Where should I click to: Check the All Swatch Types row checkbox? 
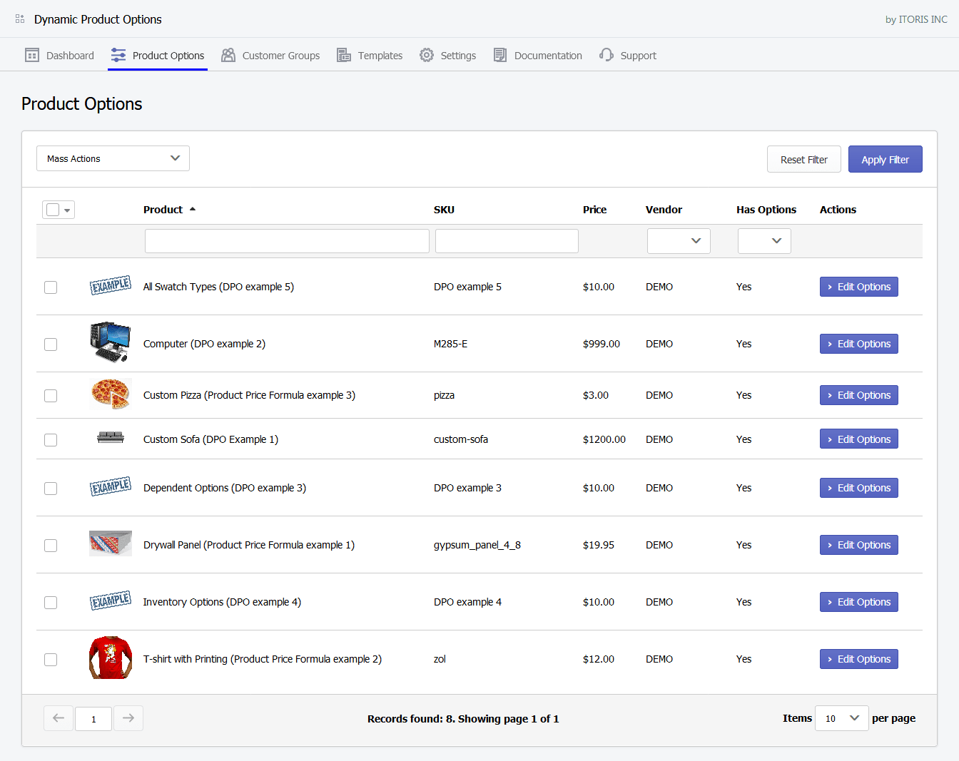[x=51, y=287]
